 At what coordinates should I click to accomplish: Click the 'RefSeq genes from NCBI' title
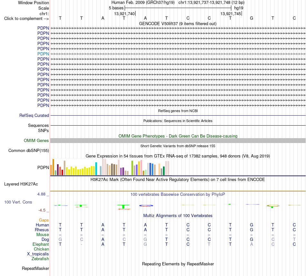tap(178, 111)
